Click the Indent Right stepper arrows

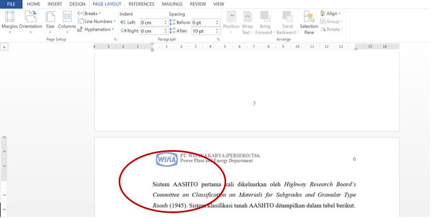click(166, 31)
